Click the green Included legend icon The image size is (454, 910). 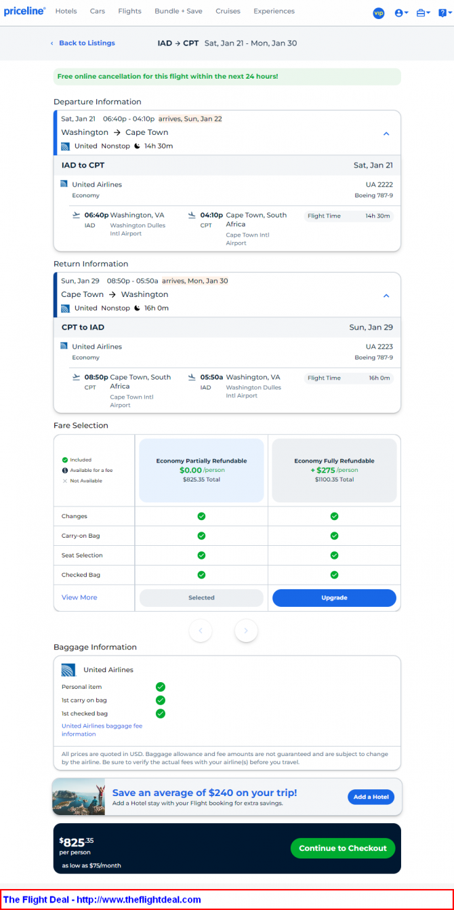[x=65, y=460]
